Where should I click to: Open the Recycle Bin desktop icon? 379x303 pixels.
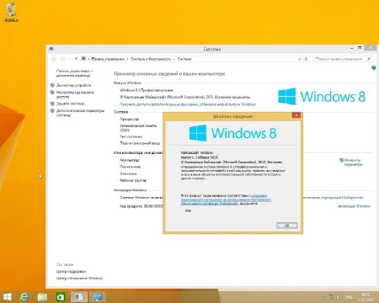click(x=11, y=13)
